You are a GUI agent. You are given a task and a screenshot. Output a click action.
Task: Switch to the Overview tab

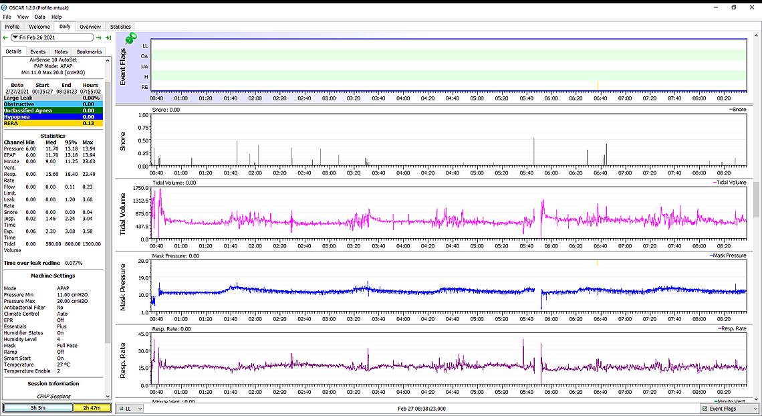click(90, 27)
